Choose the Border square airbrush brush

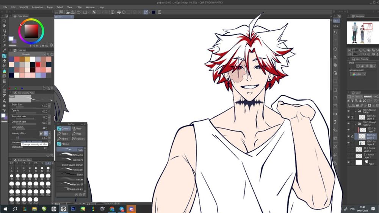pyautogui.click(x=72, y=165)
